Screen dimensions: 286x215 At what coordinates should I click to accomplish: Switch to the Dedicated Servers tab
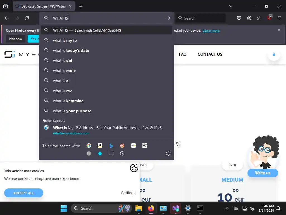44,6
